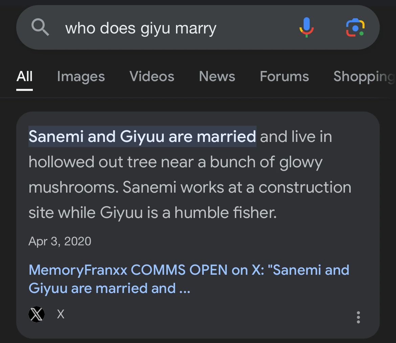Open the Videos search tab
The height and width of the screenshot is (343, 396).
coord(152,77)
